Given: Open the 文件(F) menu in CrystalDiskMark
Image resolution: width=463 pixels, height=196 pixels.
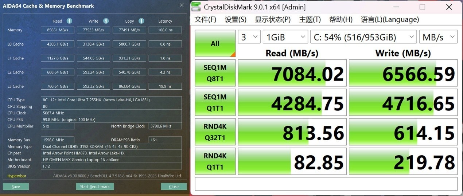Looking at the screenshot, I should [205, 20].
